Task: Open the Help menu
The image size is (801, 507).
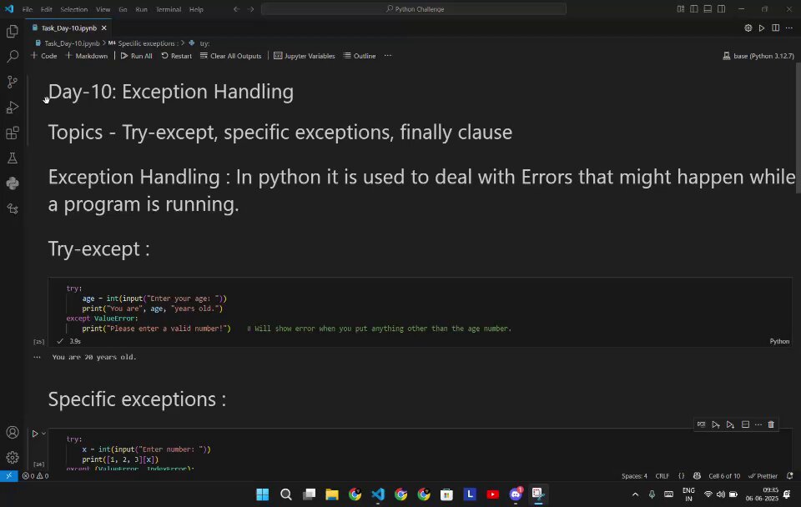Action: [x=196, y=9]
